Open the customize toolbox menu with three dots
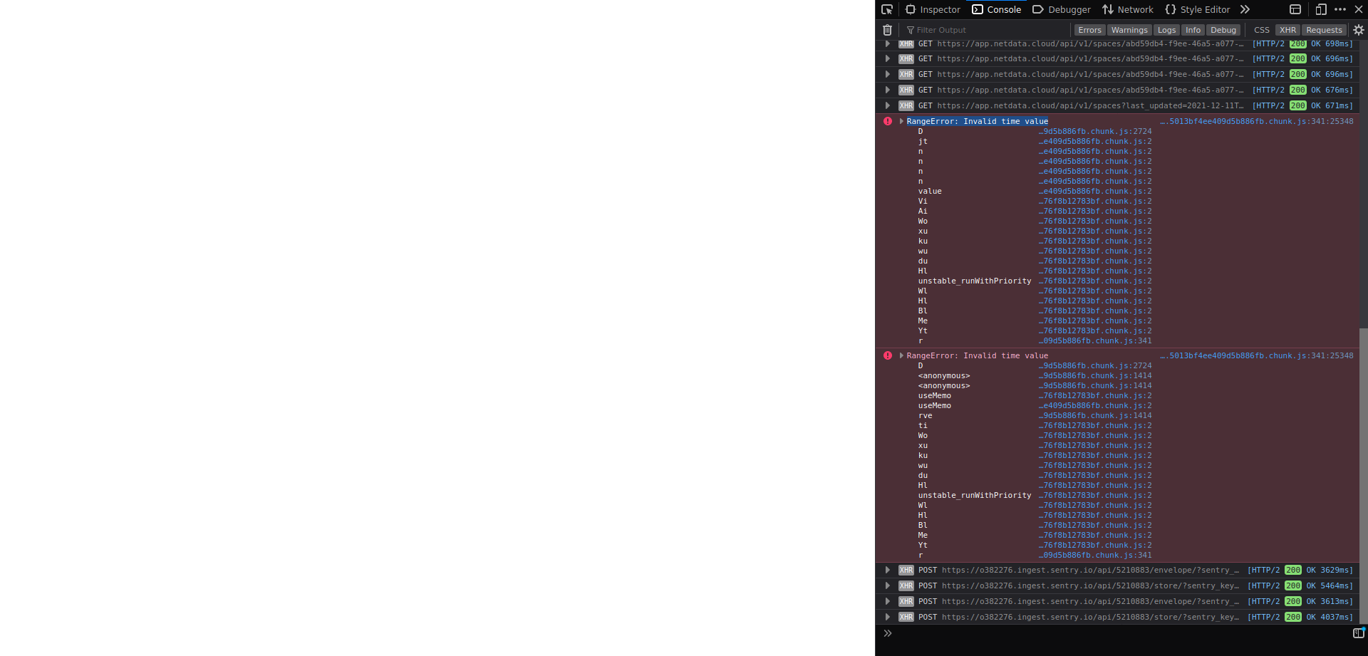The image size is (1368, 656). (x=1340, y=9)
